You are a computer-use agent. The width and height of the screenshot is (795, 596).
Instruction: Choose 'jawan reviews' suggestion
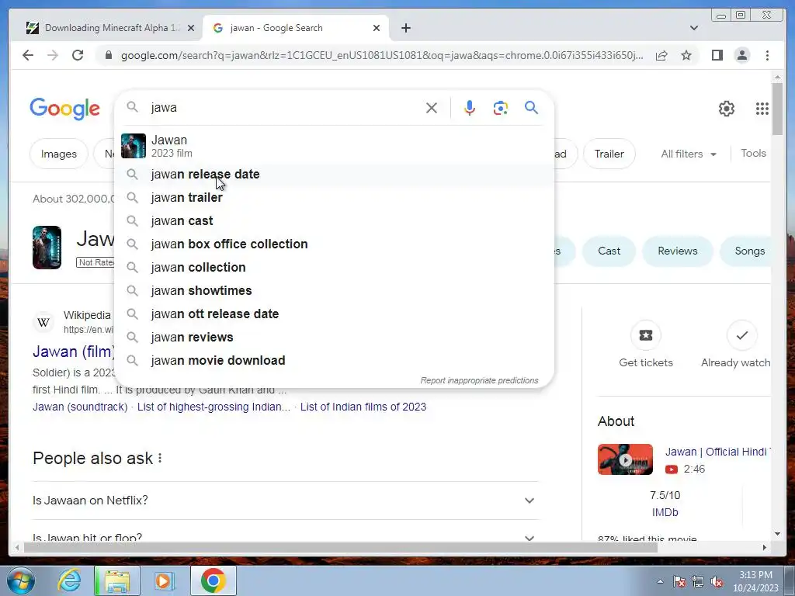coord(335,338)
